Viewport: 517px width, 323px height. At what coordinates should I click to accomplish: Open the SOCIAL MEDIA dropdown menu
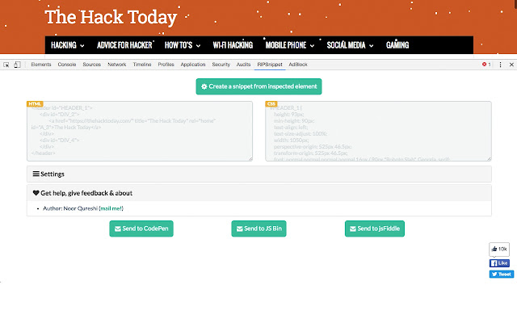pos(350,45)
